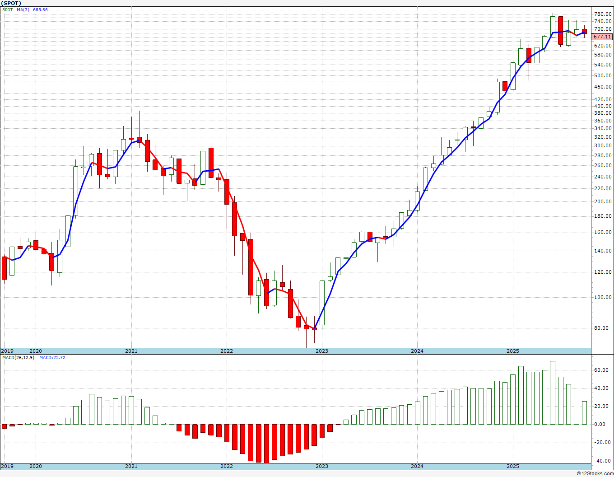Click the 220.00 price axis label

(x=603, y=188)
